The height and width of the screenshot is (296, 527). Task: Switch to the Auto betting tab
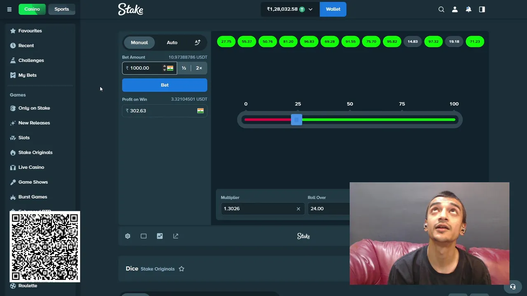[x=172, y=42]
